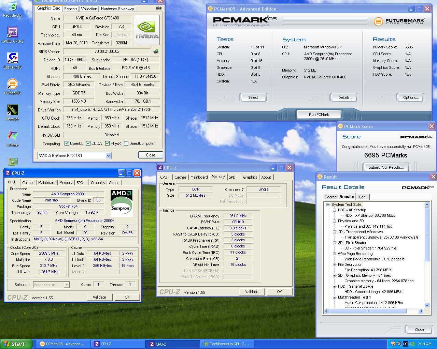Click the BIOS save chip icon in GPU-Z
Image resolution: width=437 pixels, height=349 pixels.
coord(156,51)
